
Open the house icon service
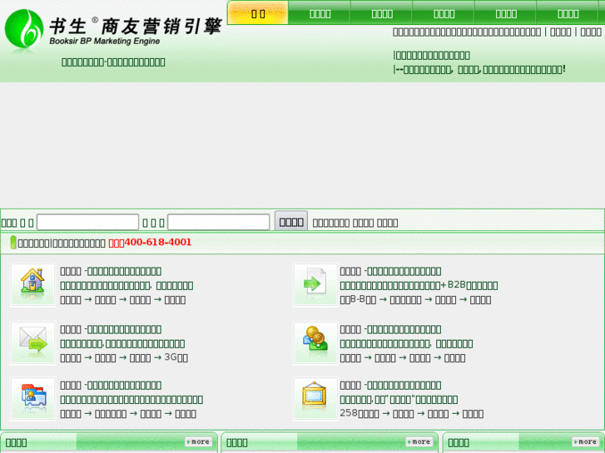[32, 284]
